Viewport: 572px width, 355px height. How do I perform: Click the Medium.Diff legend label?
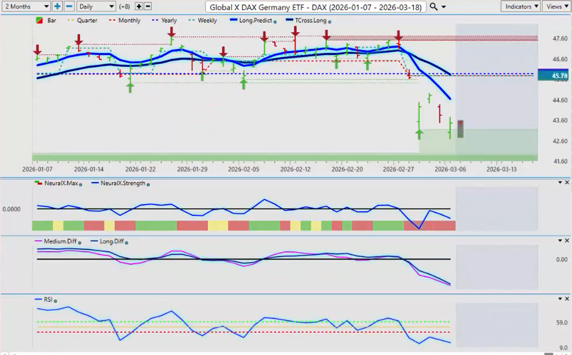point(60,241)
